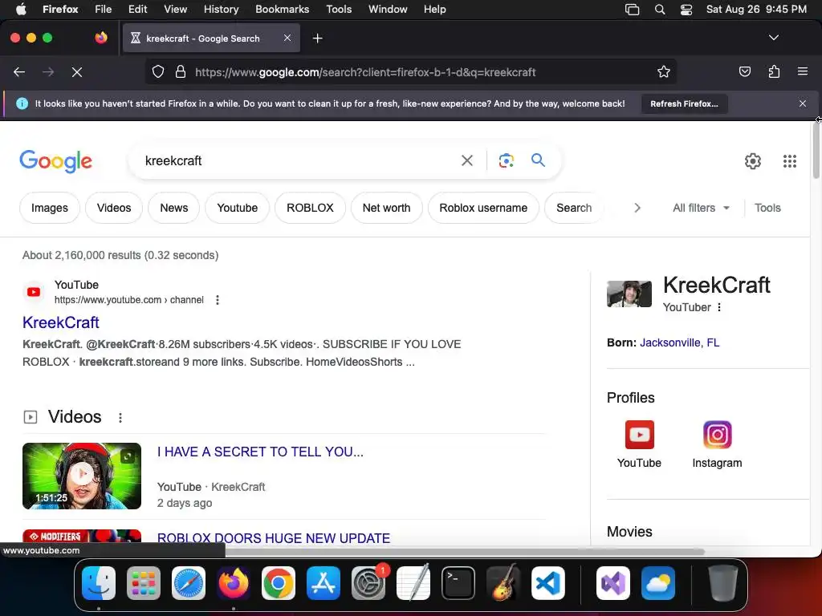The height and width of the screenshot is (616, 822).
Task: Launch Google Chrome from the dock
Action: click(279, 583)
